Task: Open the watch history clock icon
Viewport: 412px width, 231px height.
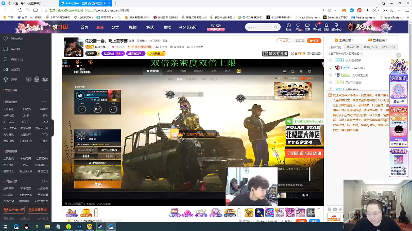Action: pyautogui.click(x=288, y=25)
